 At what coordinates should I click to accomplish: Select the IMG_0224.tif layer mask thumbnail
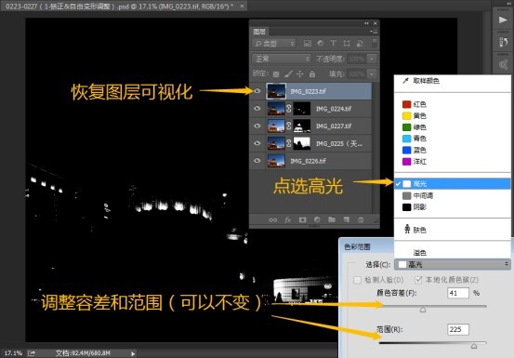pyautogui.click(x=301, y=109)
